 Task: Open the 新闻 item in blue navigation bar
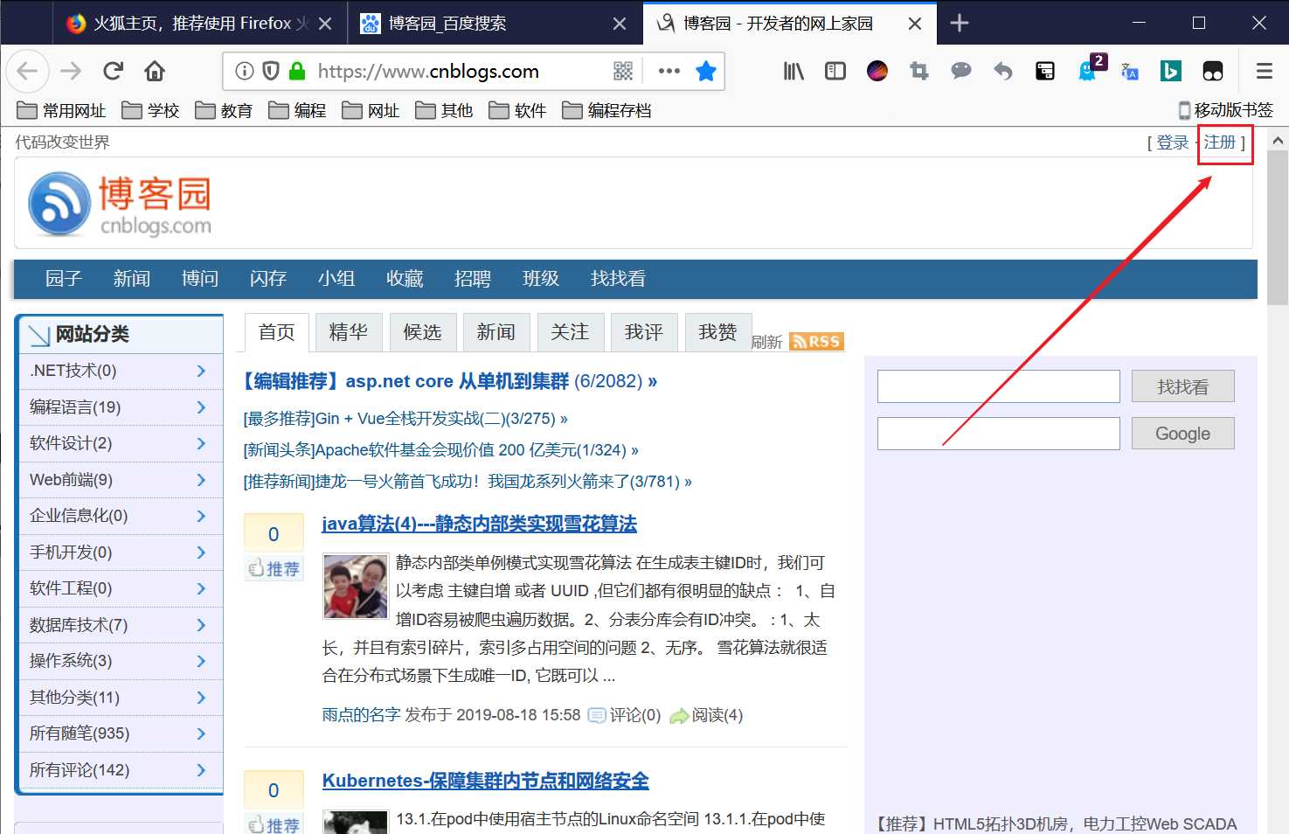131,279
